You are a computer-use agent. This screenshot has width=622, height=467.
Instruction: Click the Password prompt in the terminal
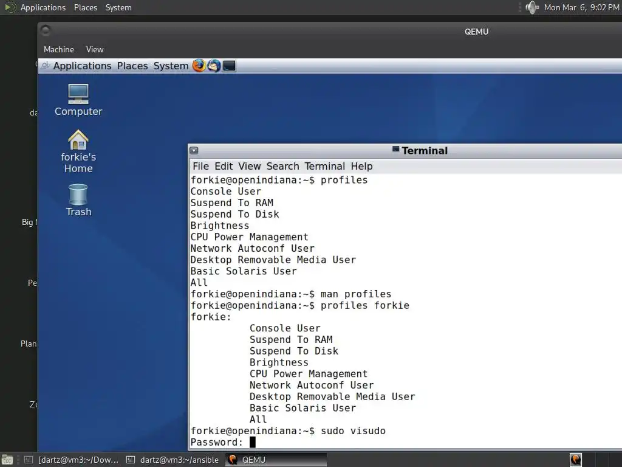[217, 443]
